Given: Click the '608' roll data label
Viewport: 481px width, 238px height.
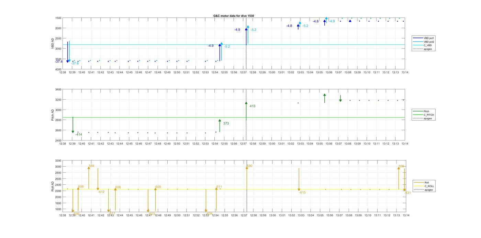Looking at the screenshot, I should (81, 187).
